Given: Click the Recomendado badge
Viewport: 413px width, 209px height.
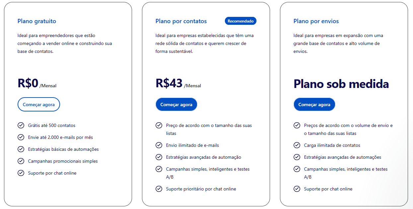Looking at the screenshot, I should (241, 21).
